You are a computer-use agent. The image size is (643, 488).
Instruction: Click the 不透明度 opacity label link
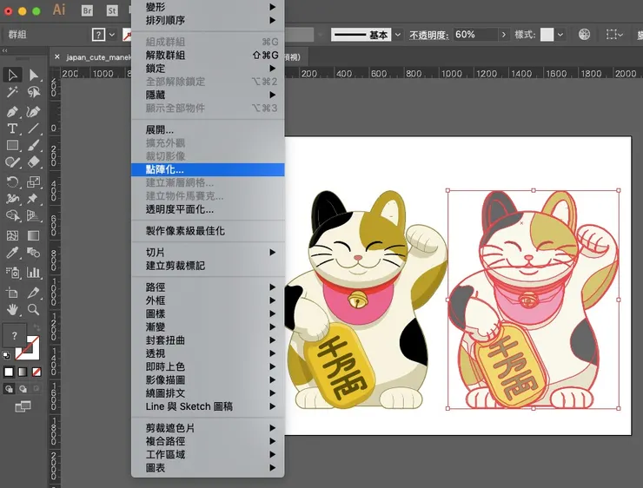point(428,36)
